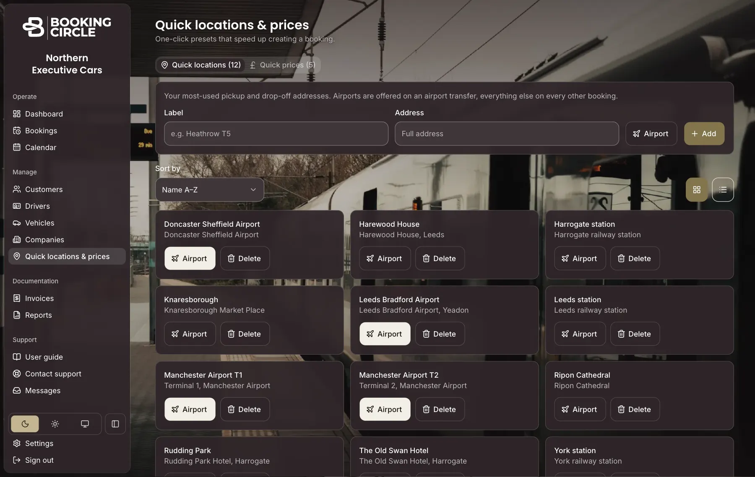Switch to light theme sun icon
Image resolution: width=755 pixels, height=477 pixels.
point(55,424)
